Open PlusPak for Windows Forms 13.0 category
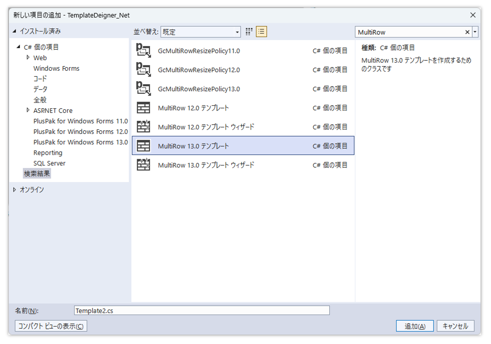Image resolution: width=491 pixels, height=344 pixels. (80, 142)
